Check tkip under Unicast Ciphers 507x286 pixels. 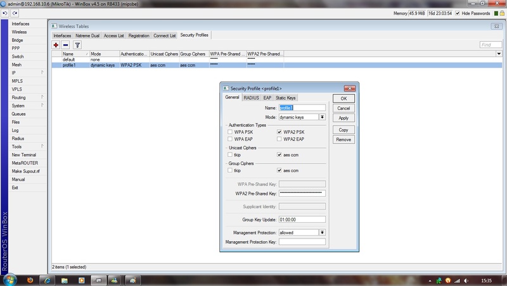(230, 154)
